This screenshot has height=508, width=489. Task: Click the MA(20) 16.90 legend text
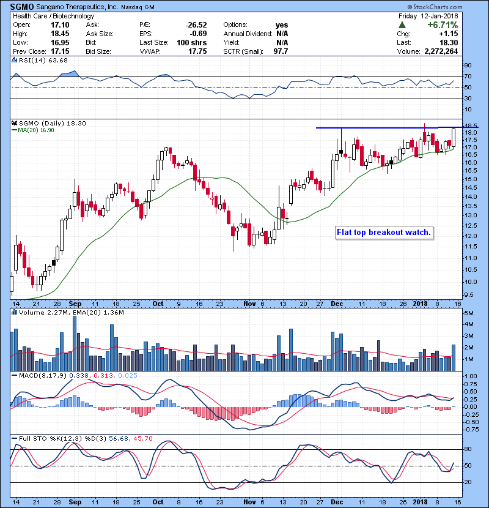(x=36, y=130)
